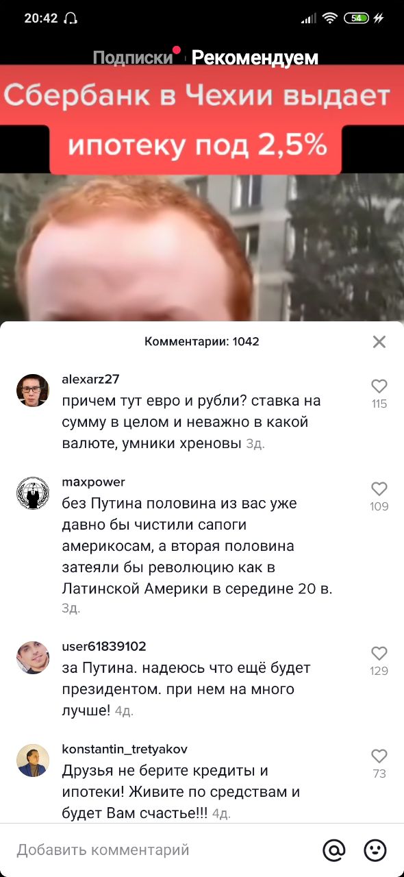Open the alexarz27 username link
The image size is (404, 877).
(x=91, y=380)
